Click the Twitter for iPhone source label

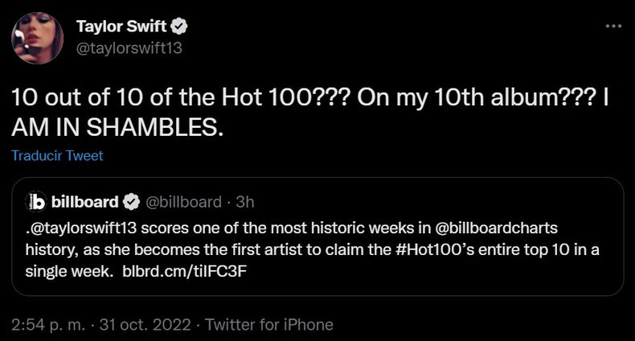[269, 325]
